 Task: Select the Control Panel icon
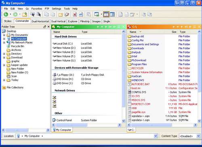point(54,120)
